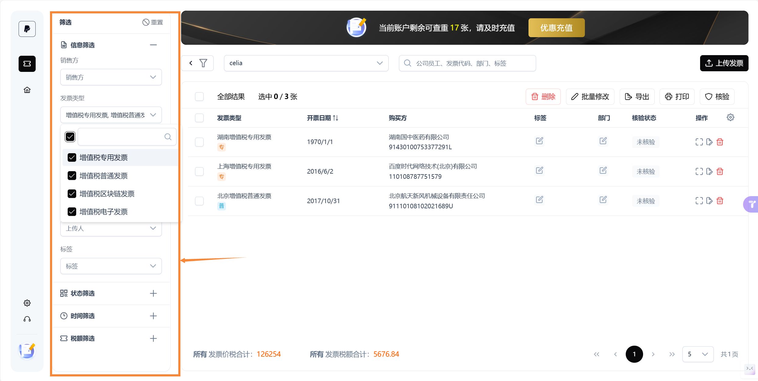Open customer support headset icon
758x381 pixels.
click(x=27, y=319)
